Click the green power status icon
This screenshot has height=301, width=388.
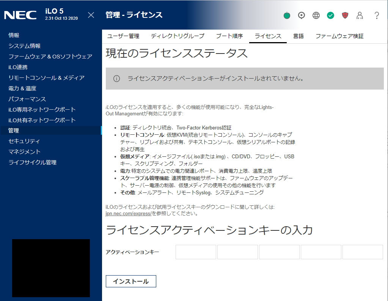[287, 15]
